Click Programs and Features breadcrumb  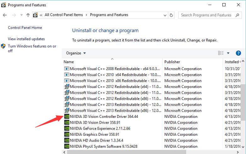pyautogui.click(x=109, y=15)
